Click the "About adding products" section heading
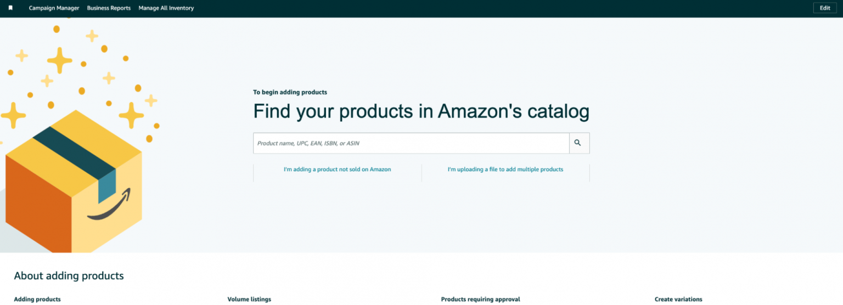 (x=69, y=276)
